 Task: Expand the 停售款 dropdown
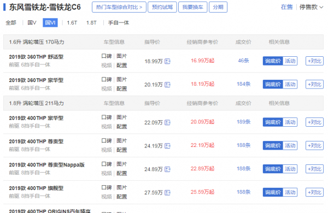[311, 7]
